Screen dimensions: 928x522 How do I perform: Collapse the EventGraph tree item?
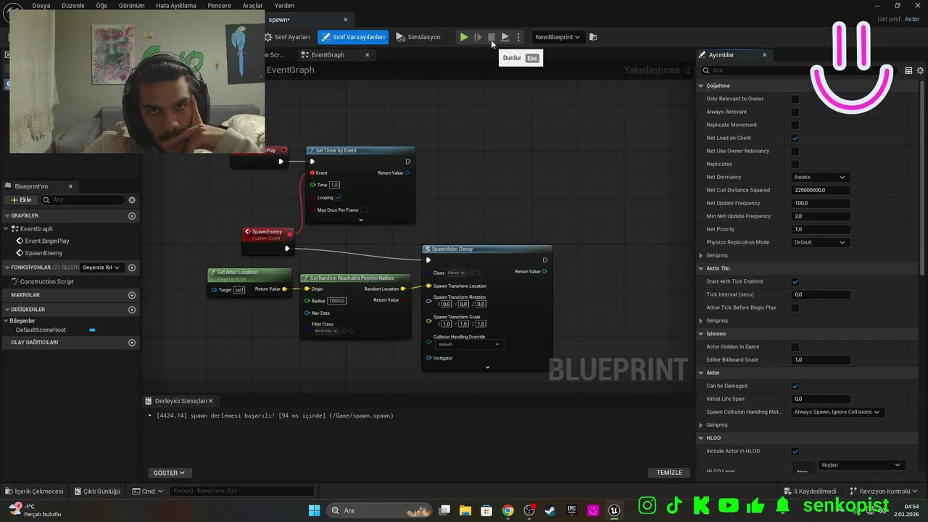point(7,229)
